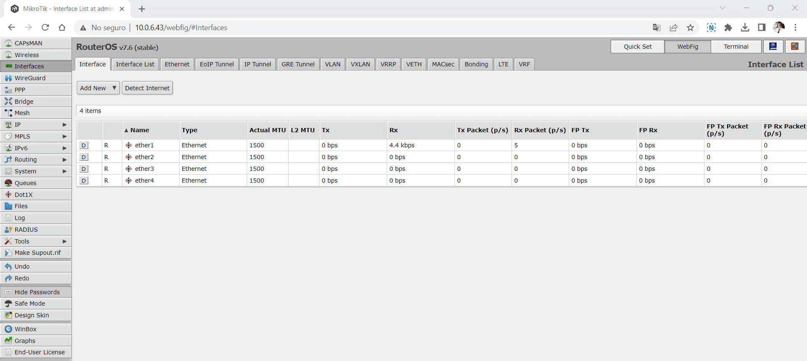Click the orange icon at top-right header
The width and height of the screenshot is (807, 361).
pos(795,47)
